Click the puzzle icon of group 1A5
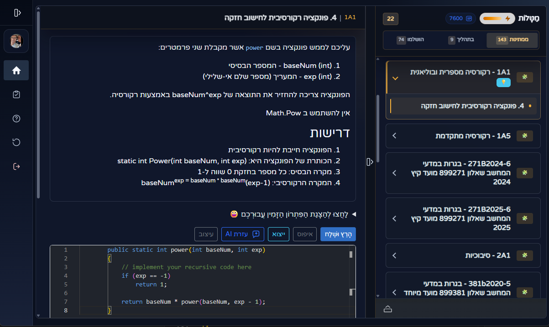 coord(524,135)
